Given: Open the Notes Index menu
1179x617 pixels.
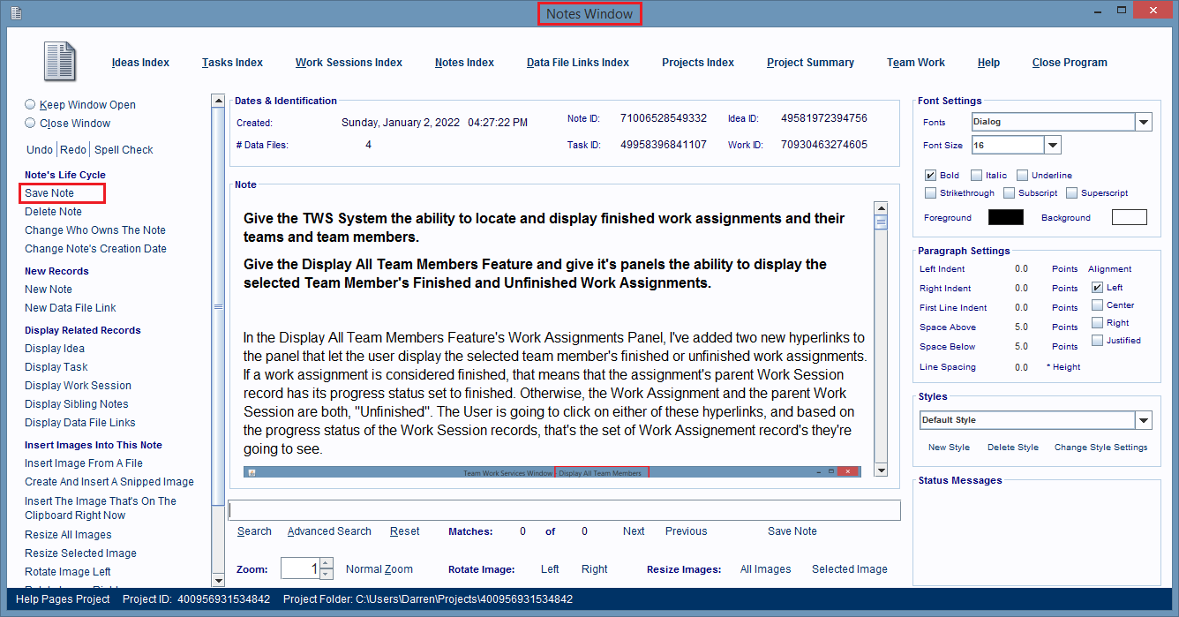Looking at the screenshot, I should pos(464,63).
